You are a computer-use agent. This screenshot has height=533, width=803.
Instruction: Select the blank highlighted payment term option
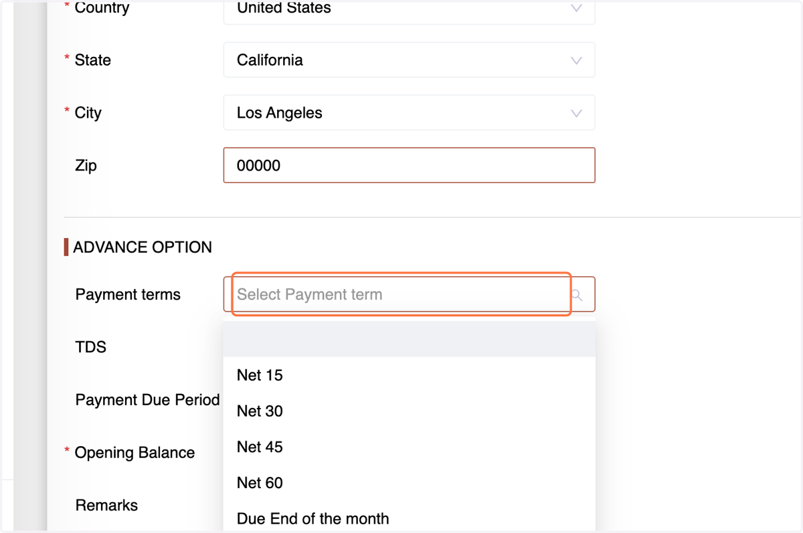click(409, 339)
